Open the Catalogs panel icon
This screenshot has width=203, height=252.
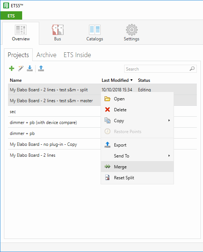(x=95, y=30)
